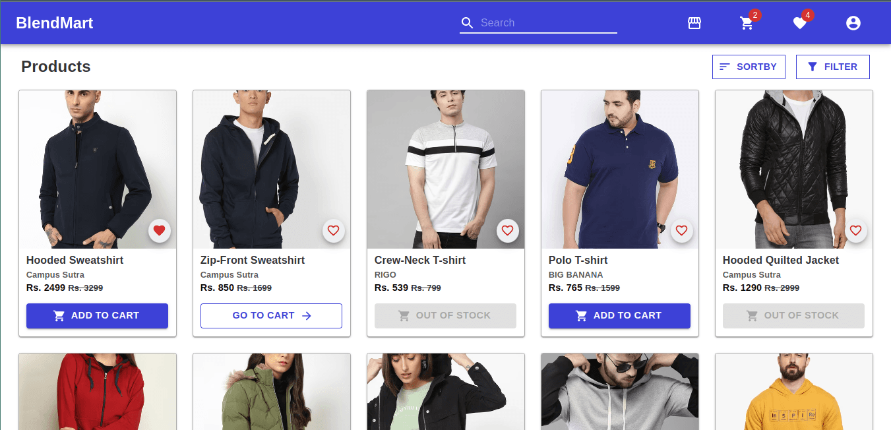Screen dimensions: 891x430
Task: Favorite the Polo T-shirt with heart icon
Action: pos(681,231)
